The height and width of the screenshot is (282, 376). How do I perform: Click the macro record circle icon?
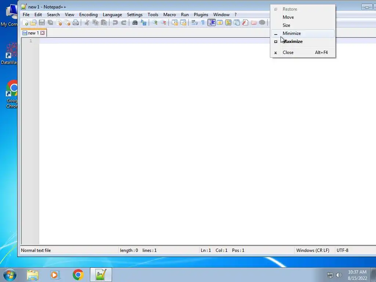[x=262, y=22]
